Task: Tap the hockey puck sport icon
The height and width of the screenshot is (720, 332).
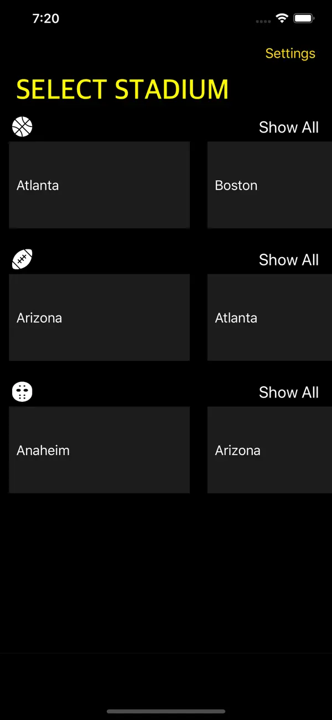Action: pos(22,391)
